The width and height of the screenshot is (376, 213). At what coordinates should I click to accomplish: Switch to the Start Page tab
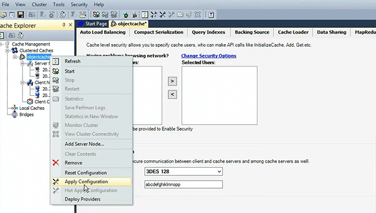[x=93, y=24]
